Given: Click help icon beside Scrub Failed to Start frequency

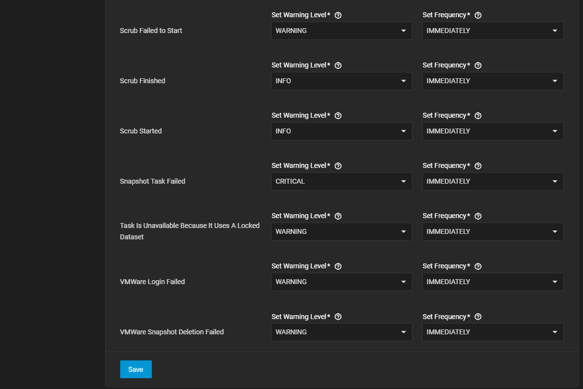Looking at the screenshot, I should coord(478,15).
